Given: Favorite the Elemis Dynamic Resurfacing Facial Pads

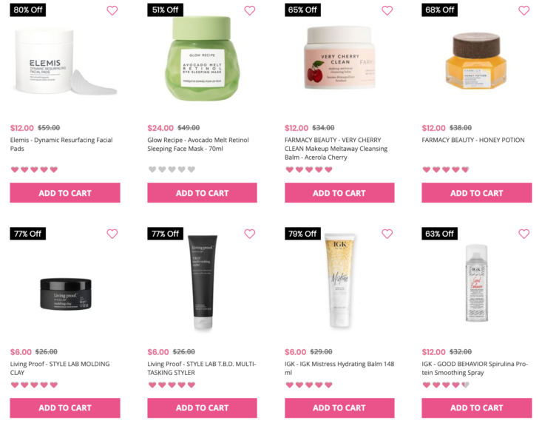Looking at the screenshot, I should point(112,10).
